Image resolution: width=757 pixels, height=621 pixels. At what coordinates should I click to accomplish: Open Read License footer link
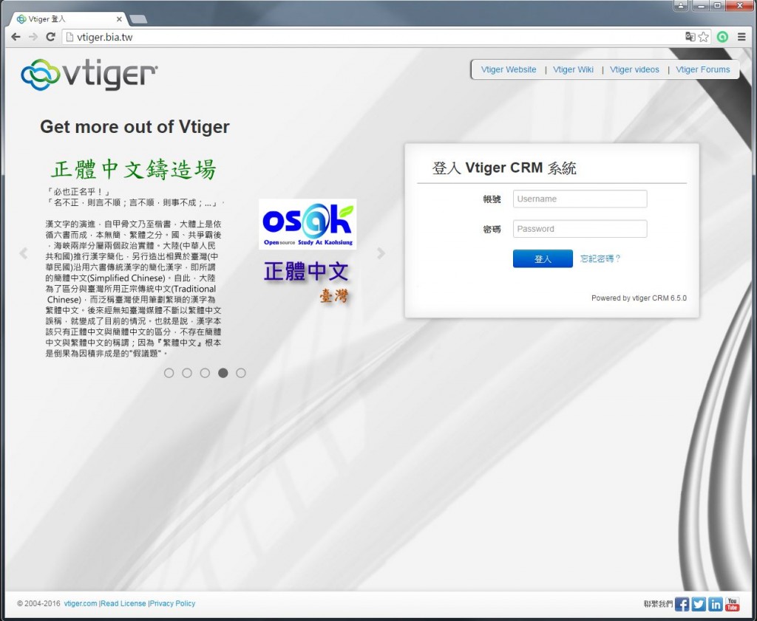pyautogui.click(x=123, y=603)
